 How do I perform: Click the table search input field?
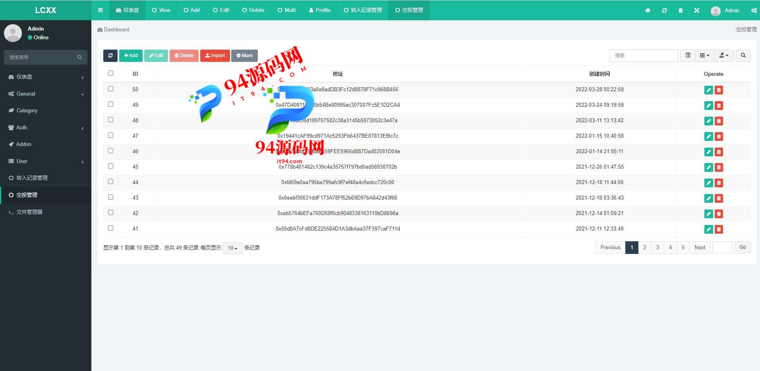644,56
